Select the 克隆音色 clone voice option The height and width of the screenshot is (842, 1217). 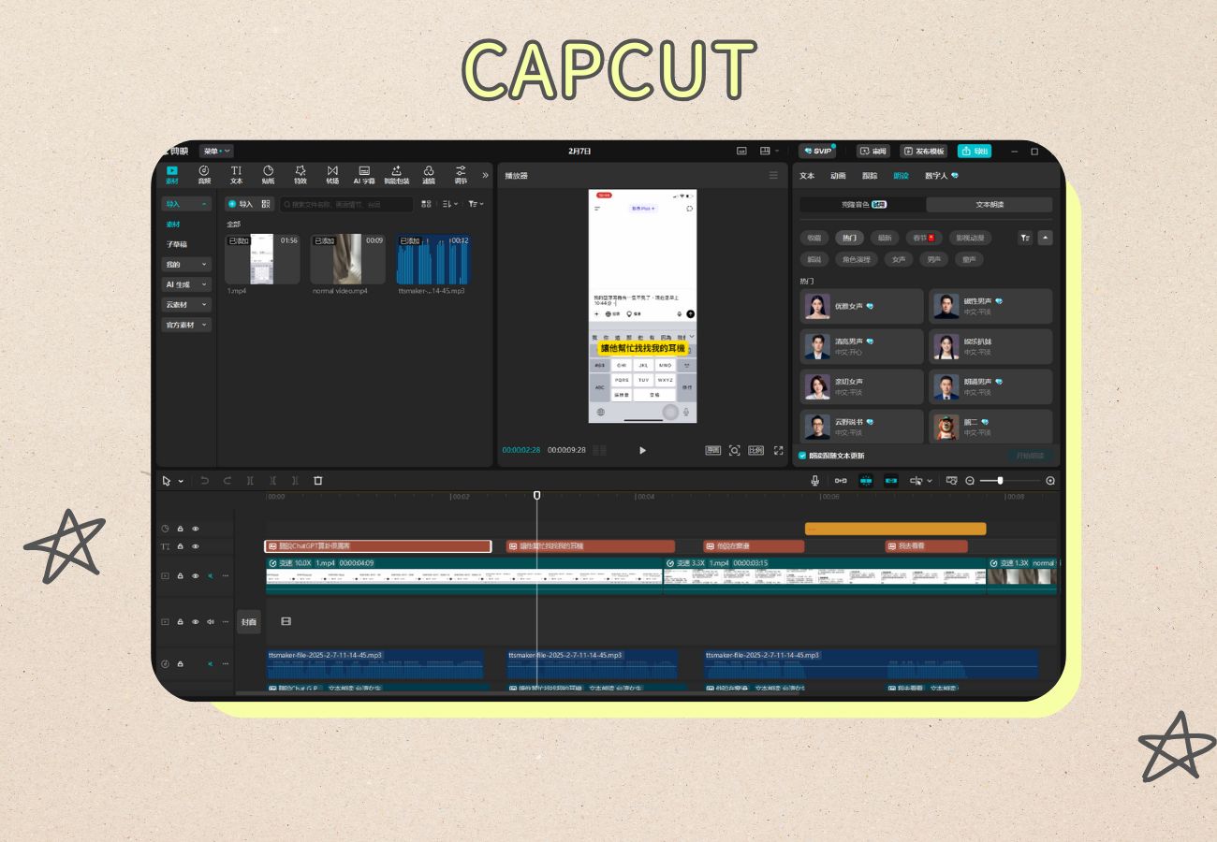[x=863, y=204]
